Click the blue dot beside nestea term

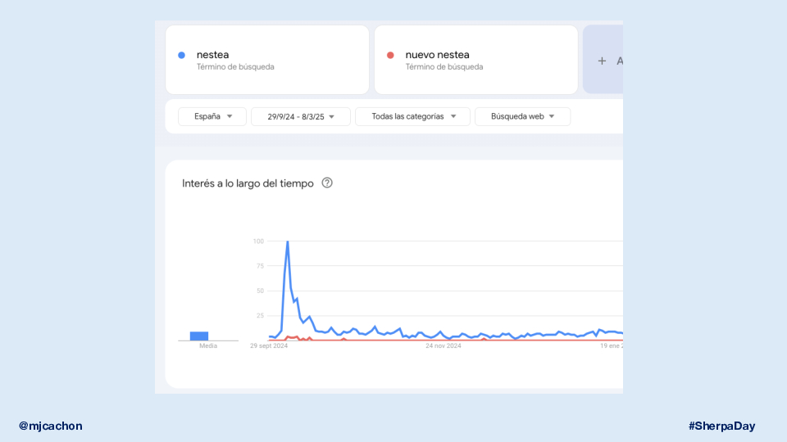pos(182,55)
